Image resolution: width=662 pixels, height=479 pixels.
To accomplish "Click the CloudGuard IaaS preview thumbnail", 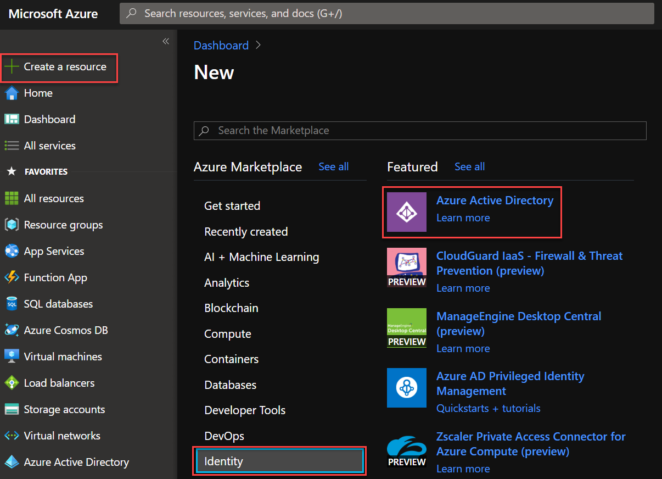I will [407, 268].
